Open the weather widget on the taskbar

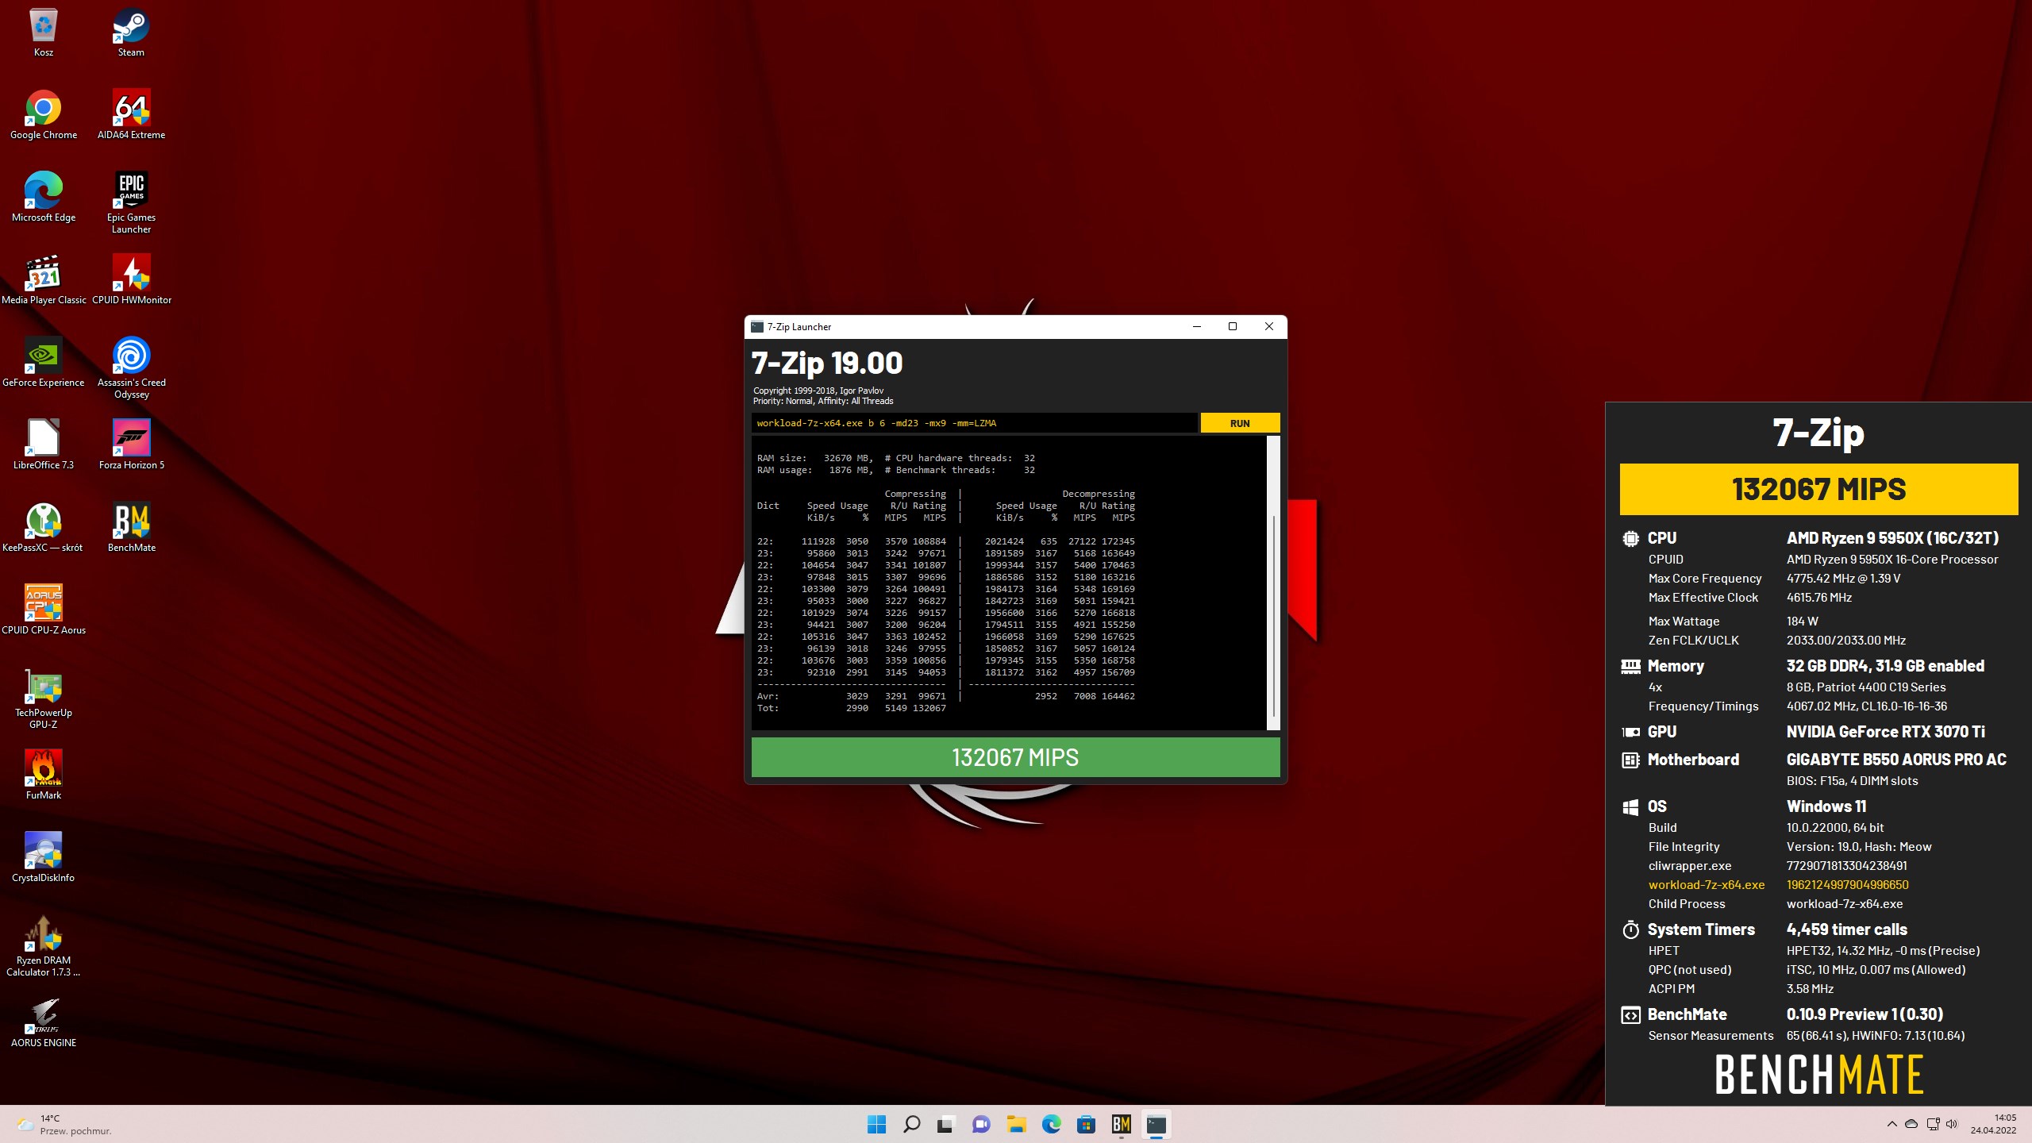pyautogui.click(x=65, y=1124)
